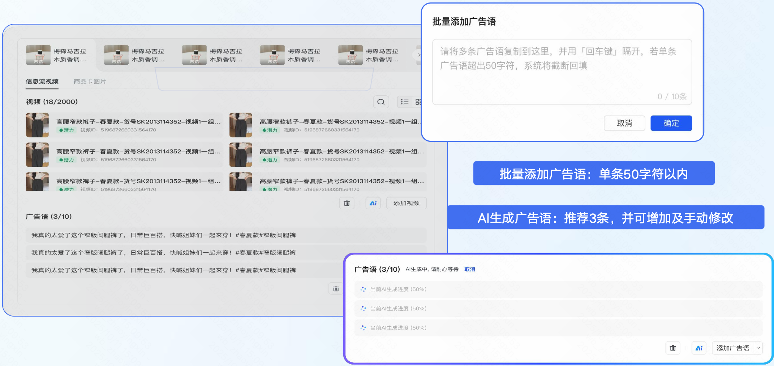This screenshot has width=774, height=366.
Task: Click the trash icon in the 广告语 panel
Action: 673,348
